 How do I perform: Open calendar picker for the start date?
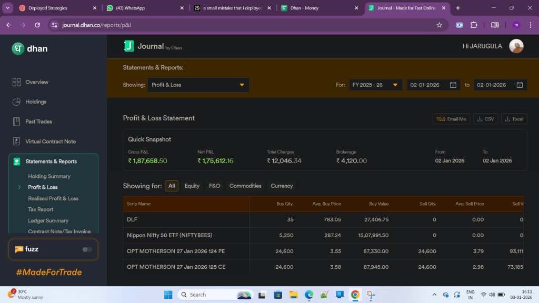[x=453, y=85]
